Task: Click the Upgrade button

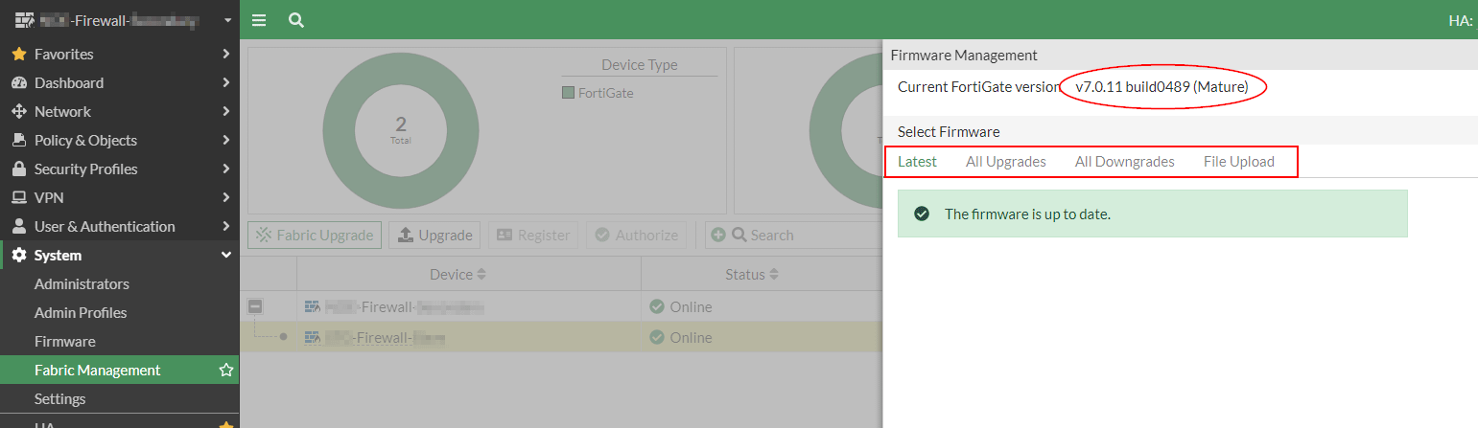Action: [435, 235]
